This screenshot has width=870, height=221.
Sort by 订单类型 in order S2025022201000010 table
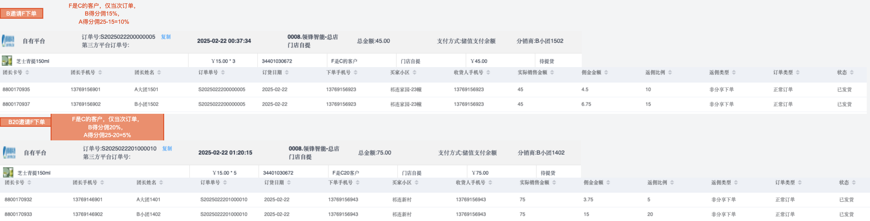(x=800, y=183)
